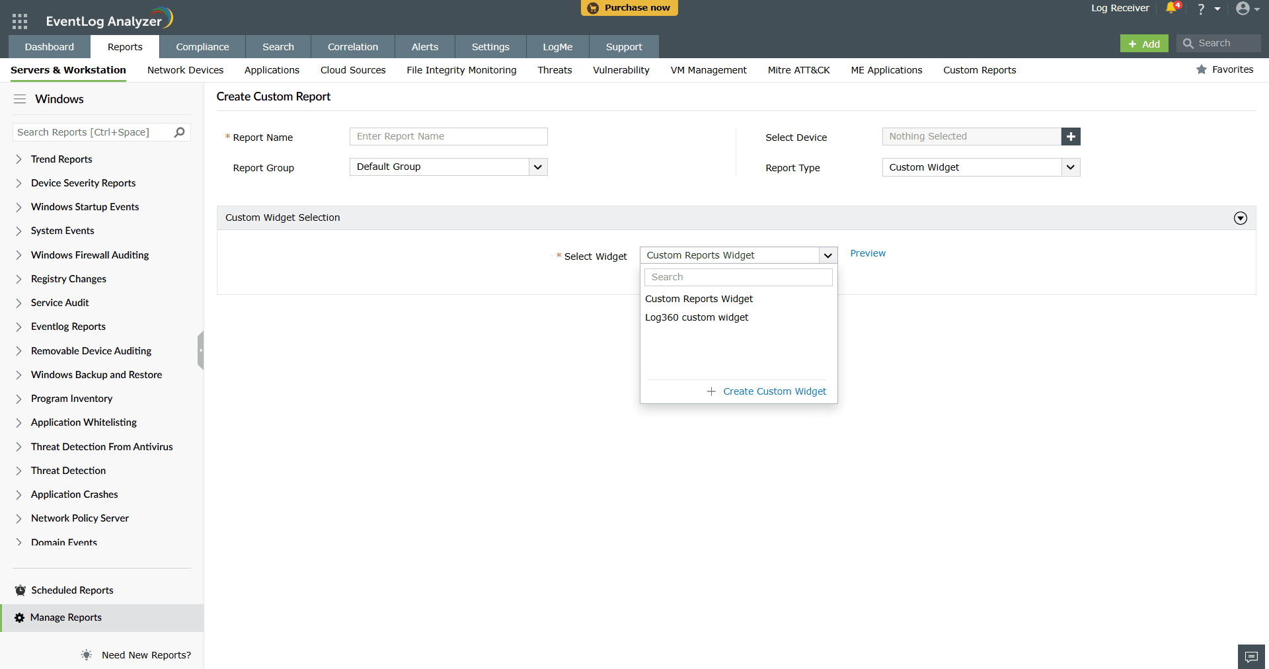This screenshot has width=1269, height=669.
Task: Open the notifications bell icon
Action: coord(1172,8)
